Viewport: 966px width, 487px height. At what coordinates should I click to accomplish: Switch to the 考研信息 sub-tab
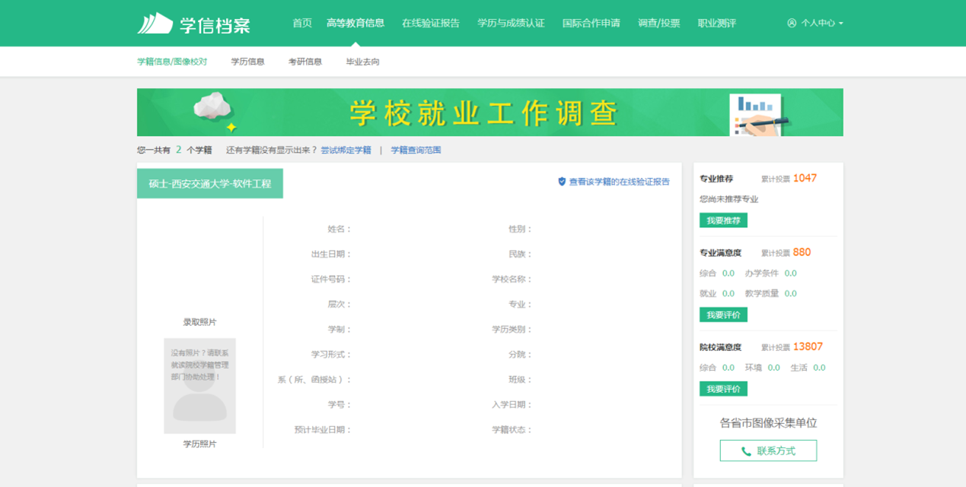click(304, 62)
